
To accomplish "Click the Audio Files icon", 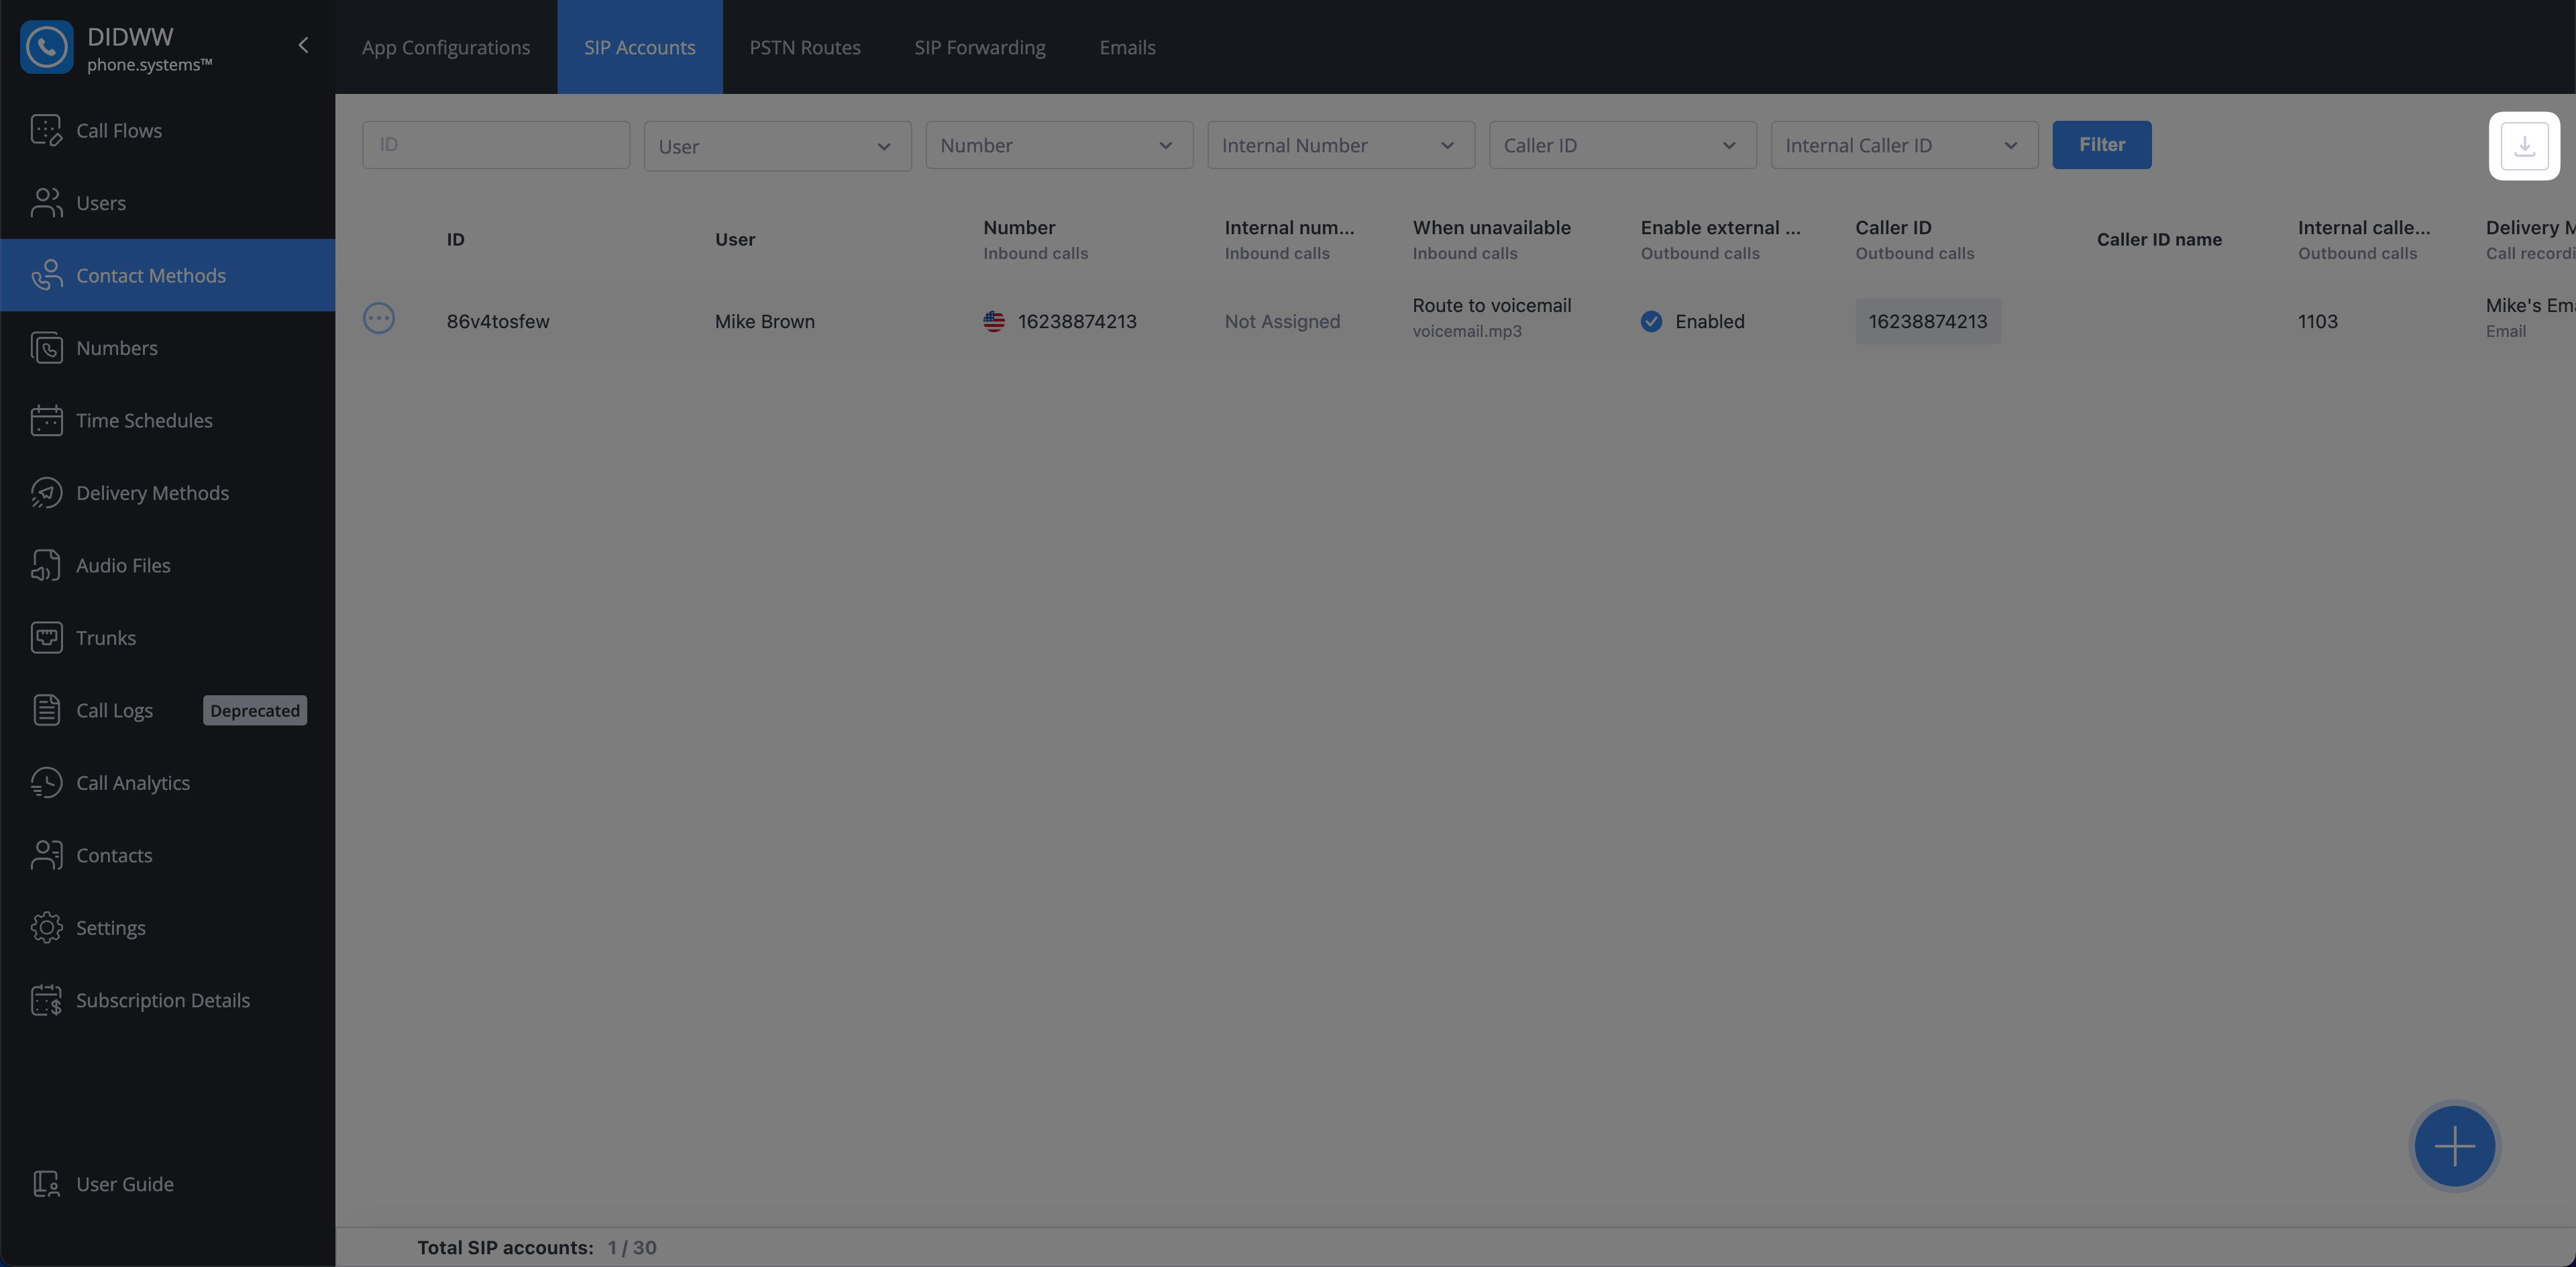I will [x=46, y=566].
